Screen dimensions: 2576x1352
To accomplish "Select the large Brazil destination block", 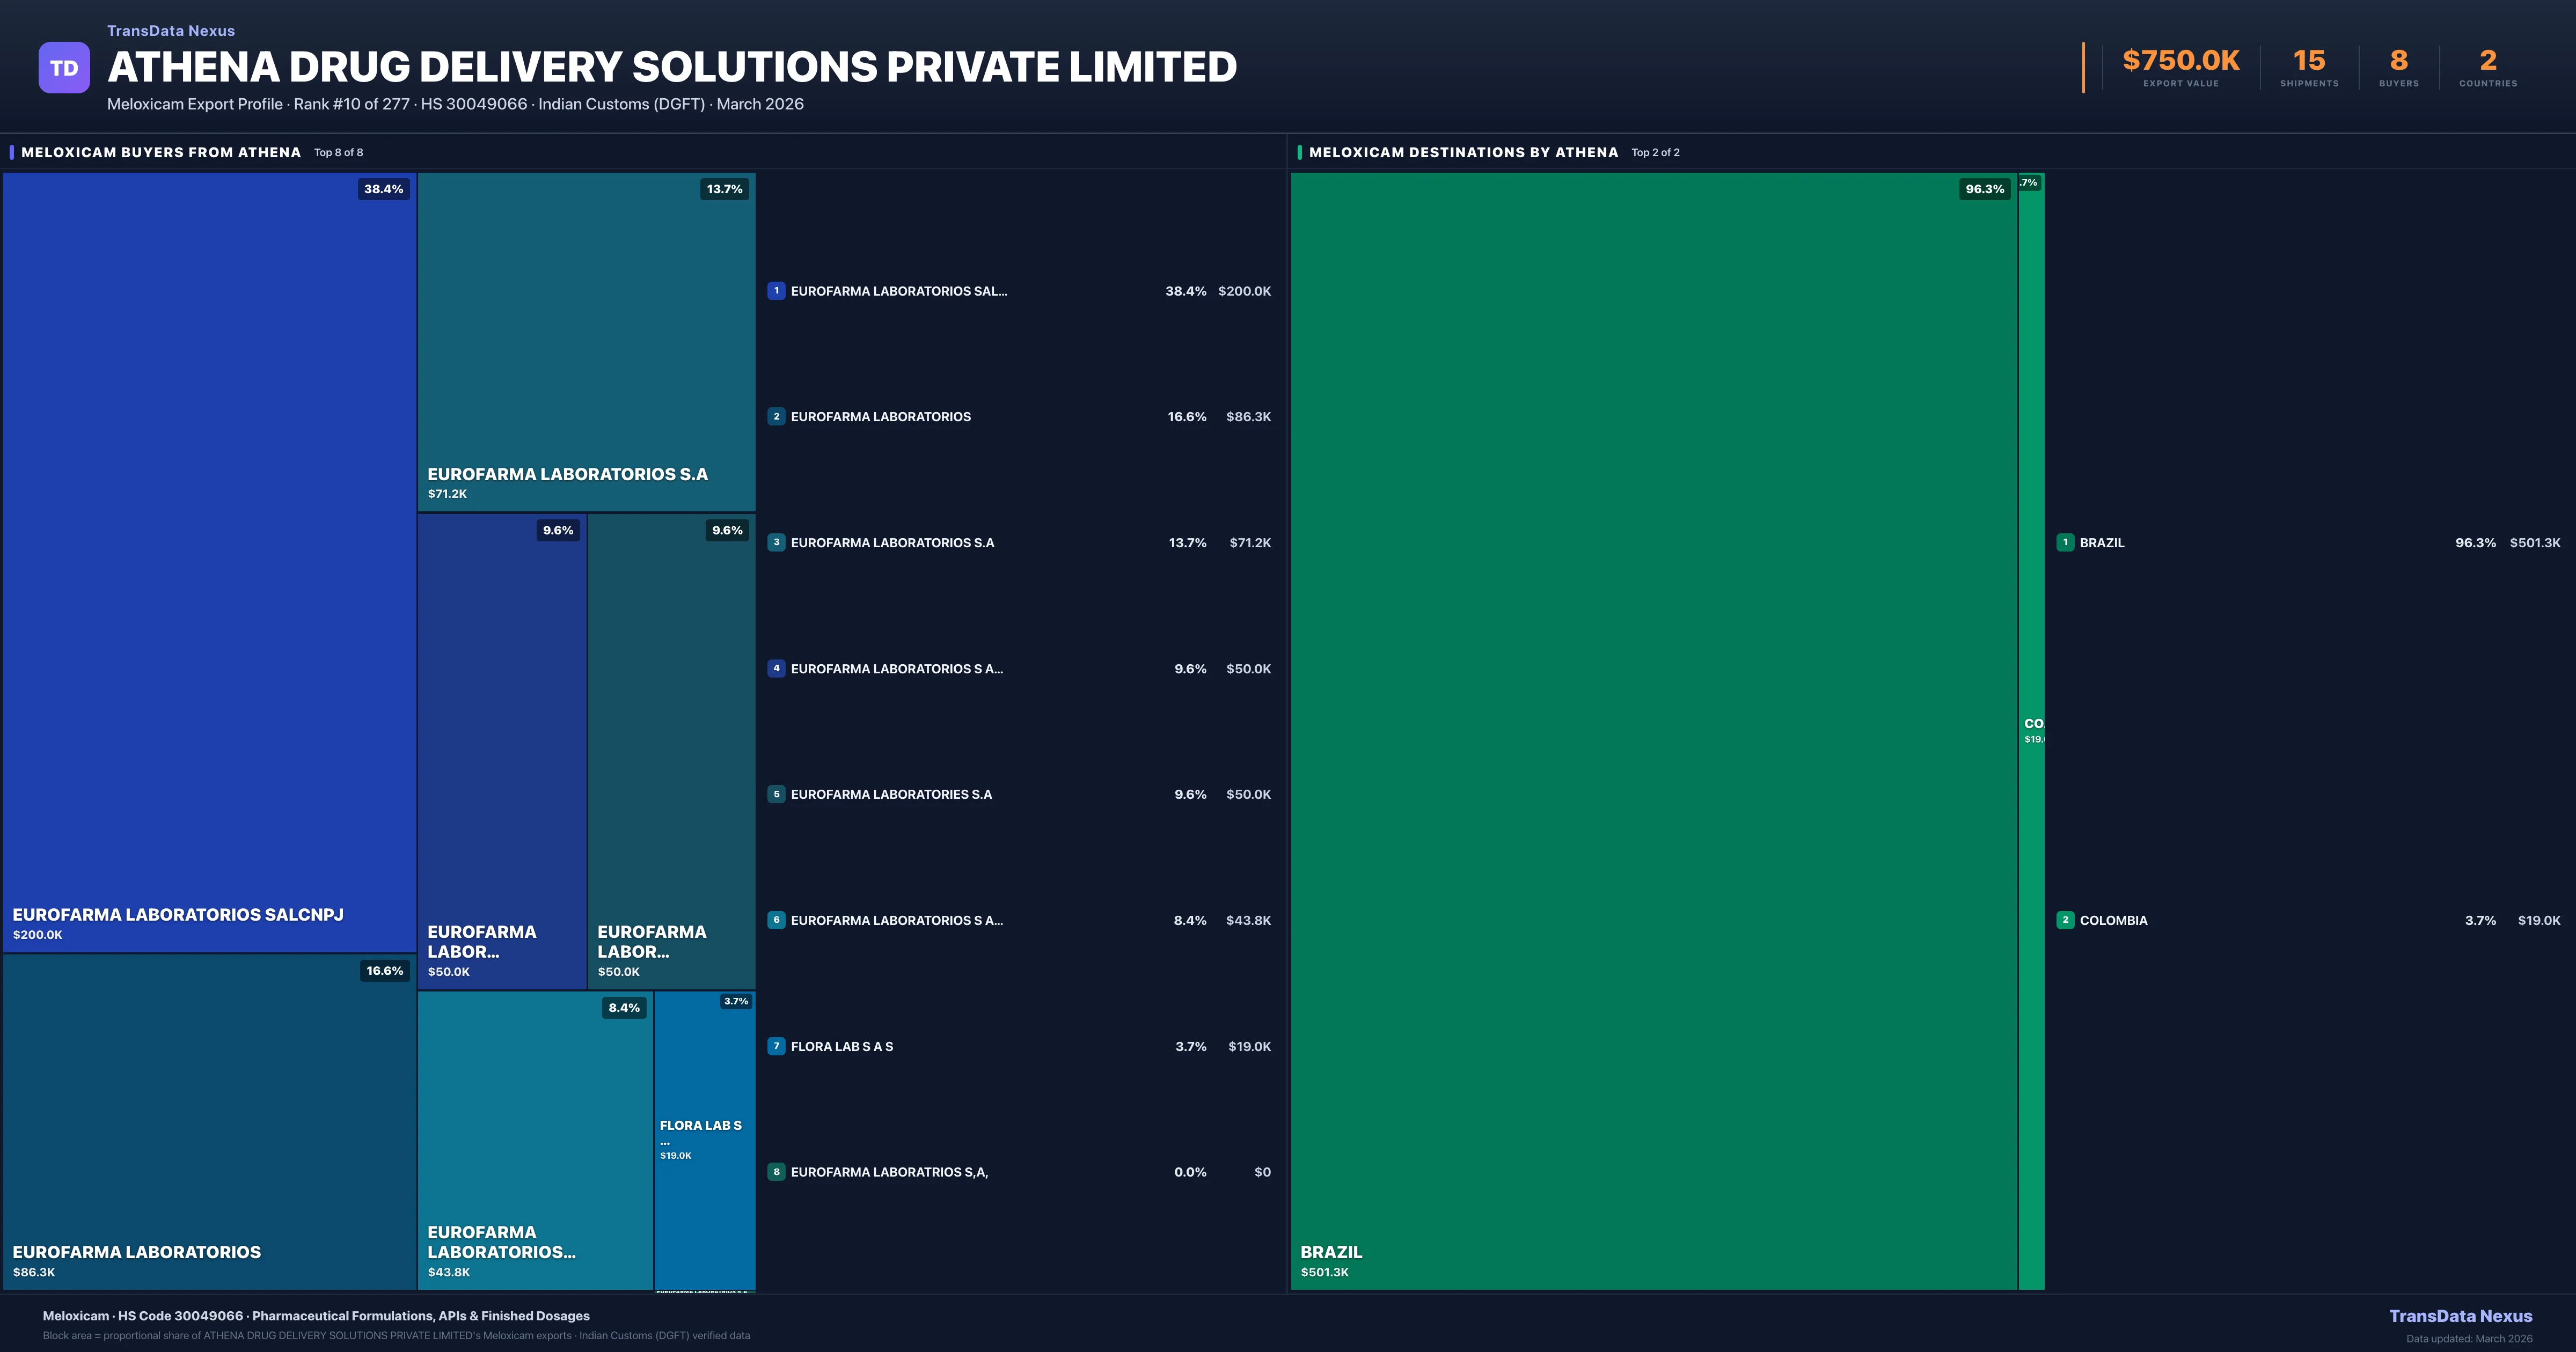I will click(1654, 730).
